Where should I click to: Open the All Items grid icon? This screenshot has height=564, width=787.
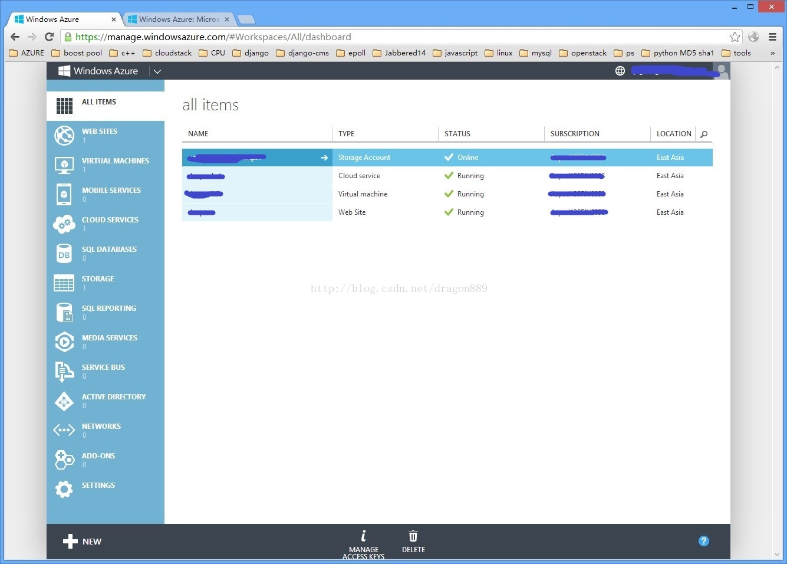tap(64, 106)
